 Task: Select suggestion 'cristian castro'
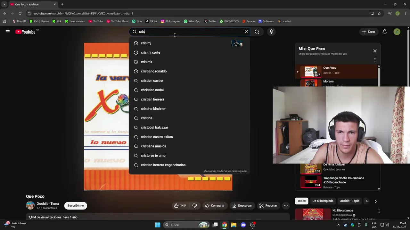click(x=189, y=80)
